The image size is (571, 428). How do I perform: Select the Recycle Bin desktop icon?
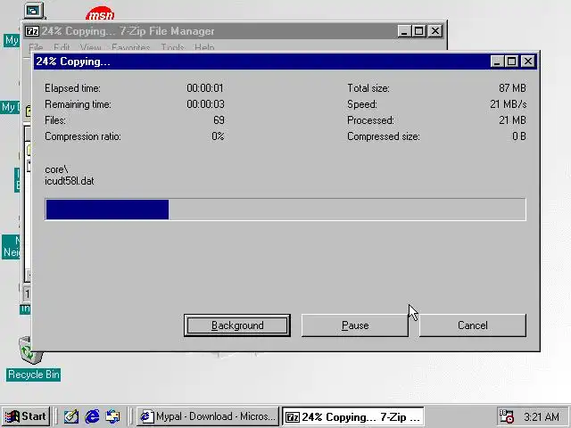29,350
